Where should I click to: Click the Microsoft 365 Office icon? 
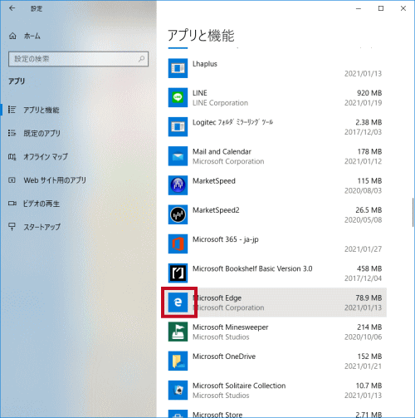pos(178,243)
